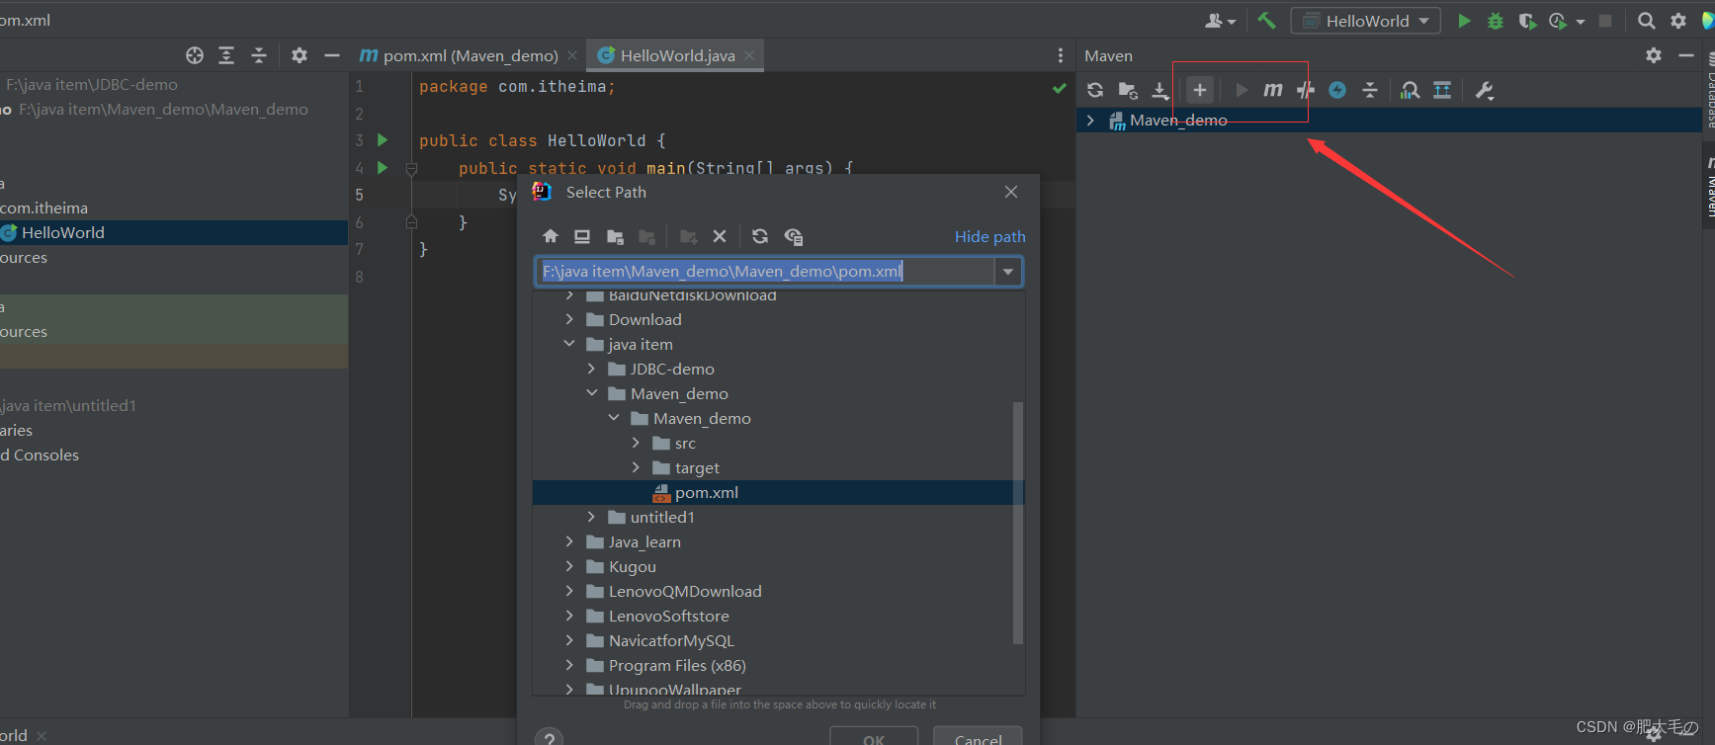Go to desktop directory icon

click(x=582, y=236)
